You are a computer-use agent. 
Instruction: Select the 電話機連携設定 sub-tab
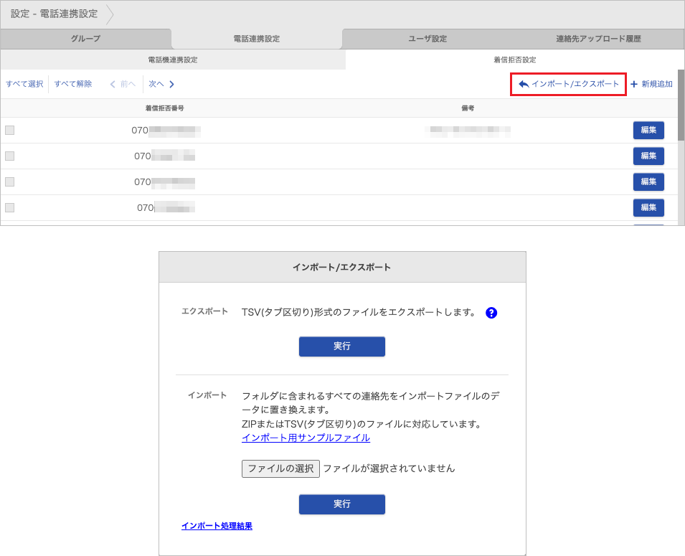173,60
